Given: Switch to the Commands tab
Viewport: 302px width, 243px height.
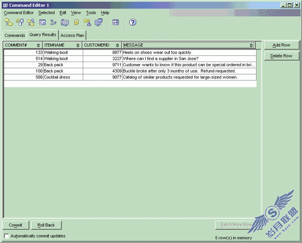Looking at the screenshot, I should [15, 36].
